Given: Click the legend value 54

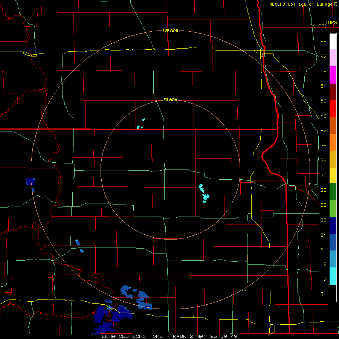Looking at the screenshot, I should tap(324, 86).
